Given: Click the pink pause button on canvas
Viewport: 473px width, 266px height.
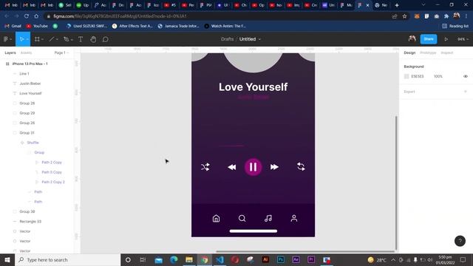Looking at the screenshot, I should (x=253, y=167).
